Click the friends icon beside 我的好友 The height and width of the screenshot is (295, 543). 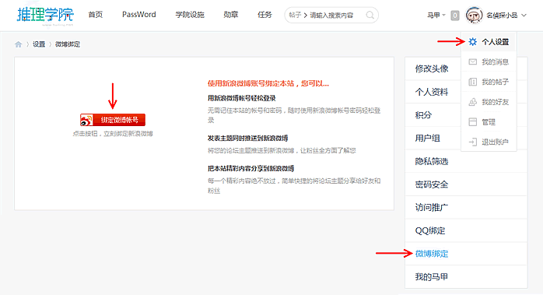coord(473,102)
